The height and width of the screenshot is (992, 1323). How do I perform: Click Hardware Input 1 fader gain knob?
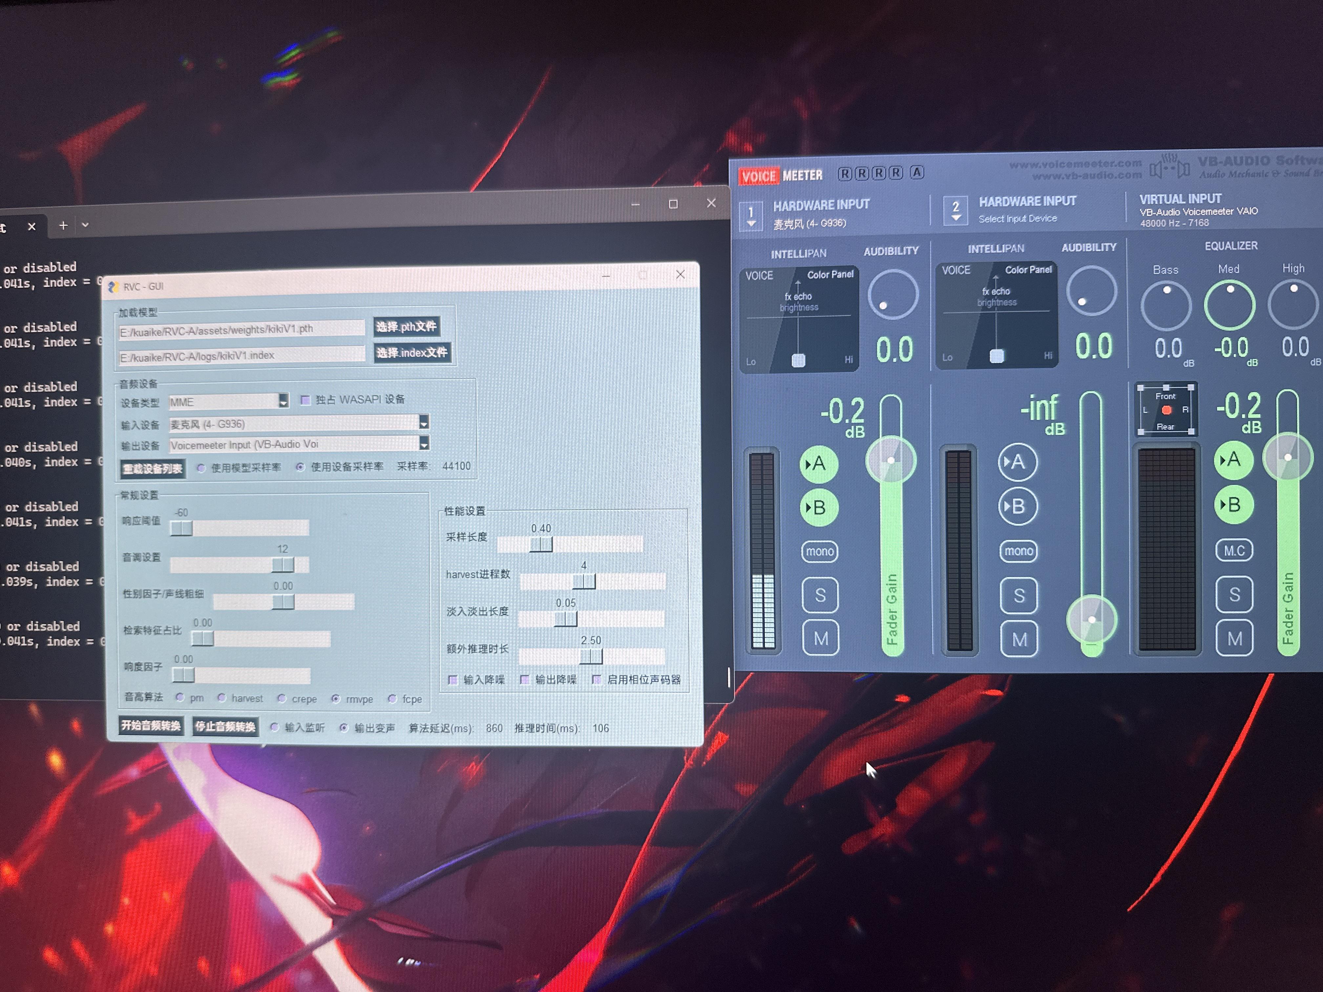pyautogui.click(x=891, y=461)
